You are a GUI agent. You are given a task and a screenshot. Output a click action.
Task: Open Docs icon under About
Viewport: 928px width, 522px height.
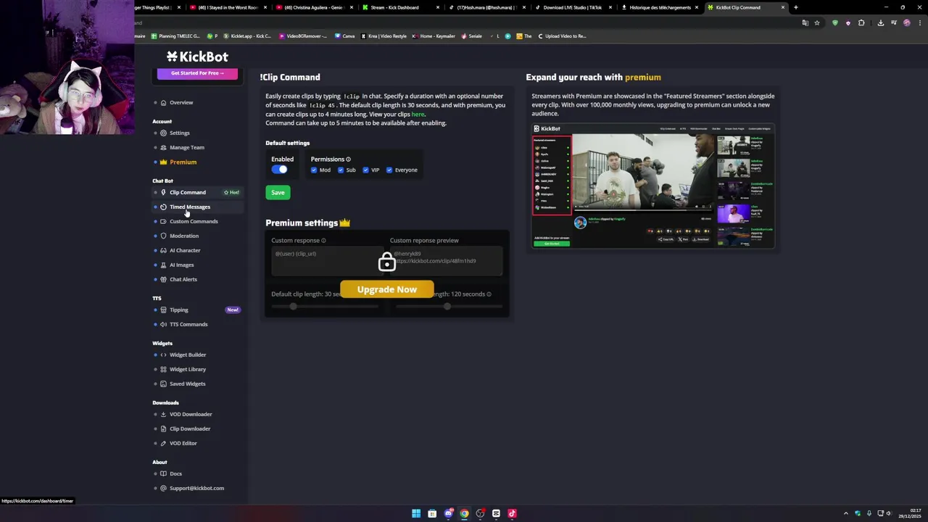pos(163,473)
